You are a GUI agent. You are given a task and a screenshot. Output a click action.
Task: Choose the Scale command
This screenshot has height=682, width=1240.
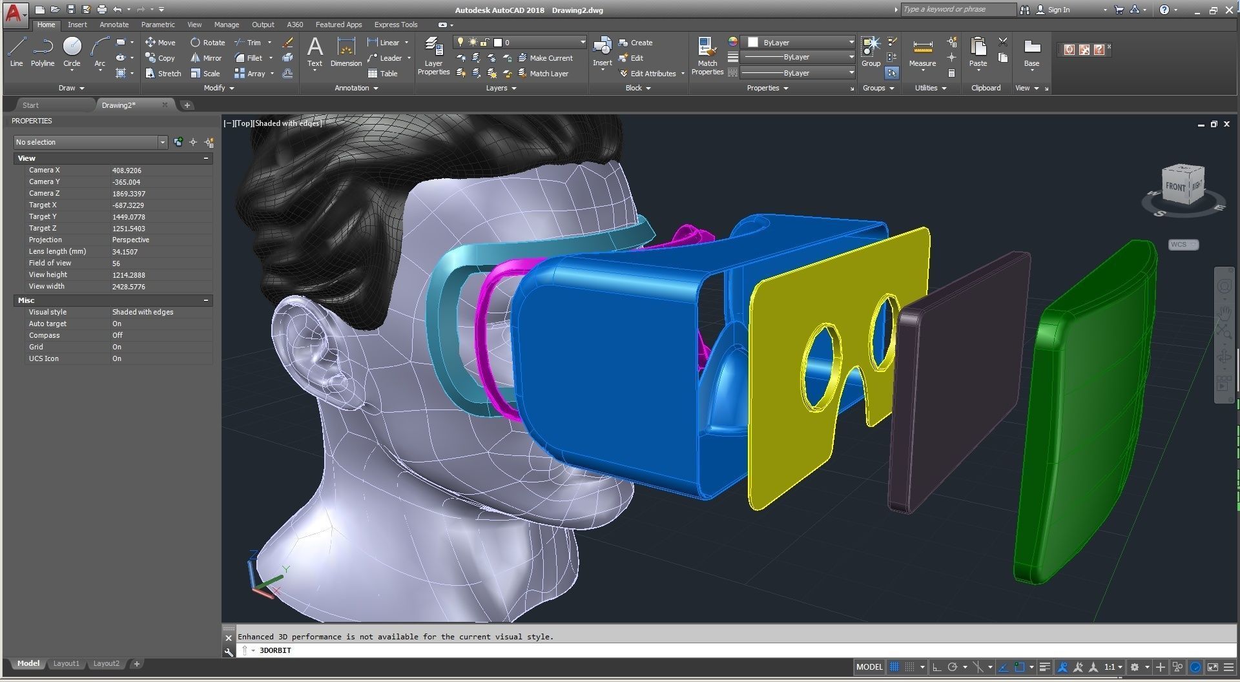click(205, 74)
